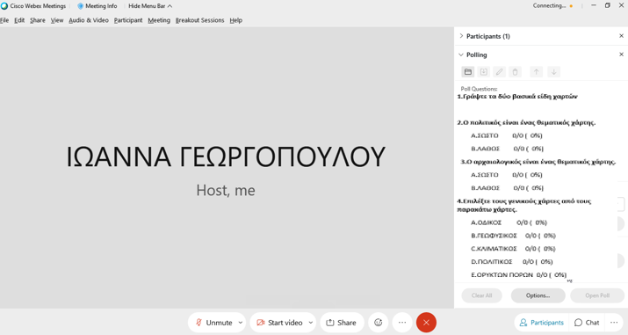The width and height of the screenshot is (628, 335).
Task: Collapse the Polling section
Action: (x=461, y=55)
